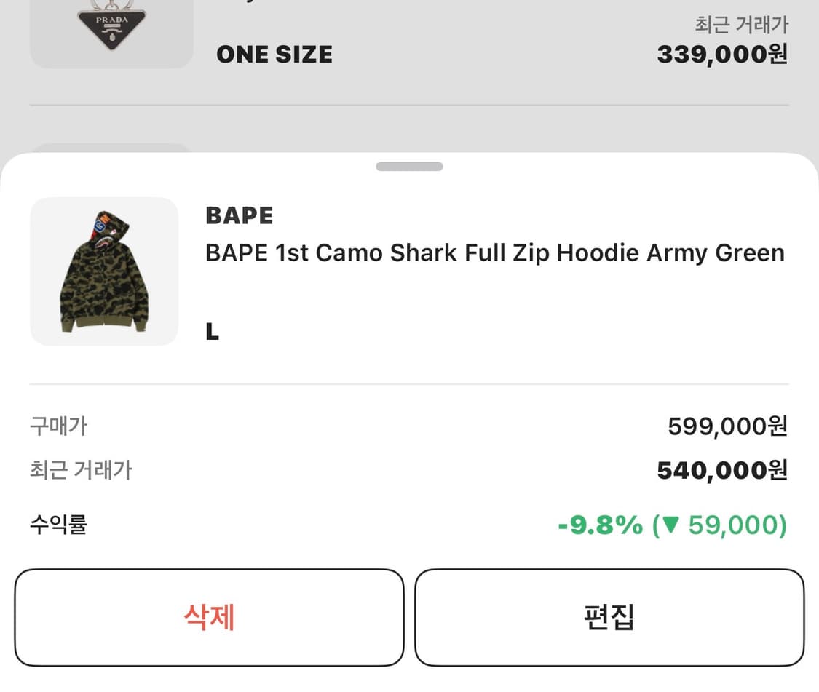Click the 599,000원 purchase price
The image size is (819, 692).
pos(727,426)
